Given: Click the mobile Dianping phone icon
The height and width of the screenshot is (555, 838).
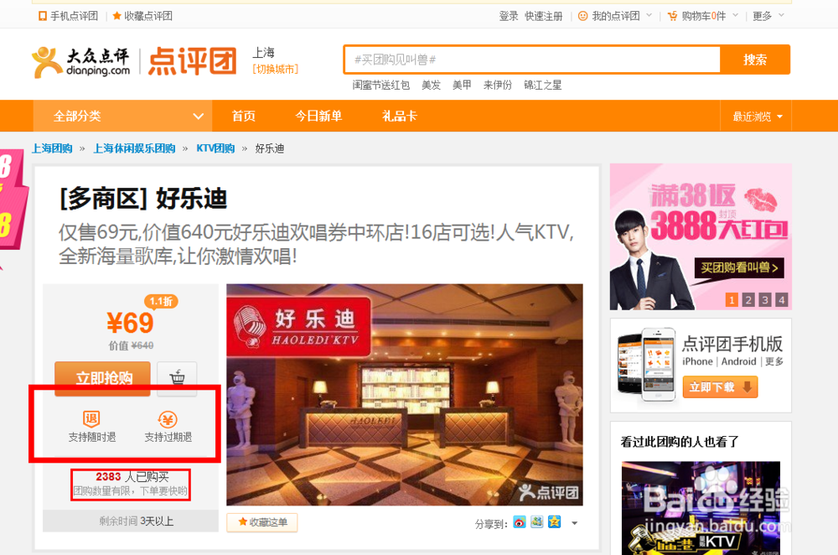Looking at the screenshot, I should click(42, 16).
